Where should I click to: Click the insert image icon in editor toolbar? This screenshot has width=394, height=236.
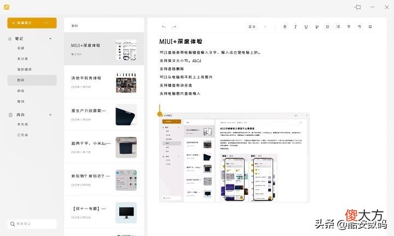click(370, 27)
